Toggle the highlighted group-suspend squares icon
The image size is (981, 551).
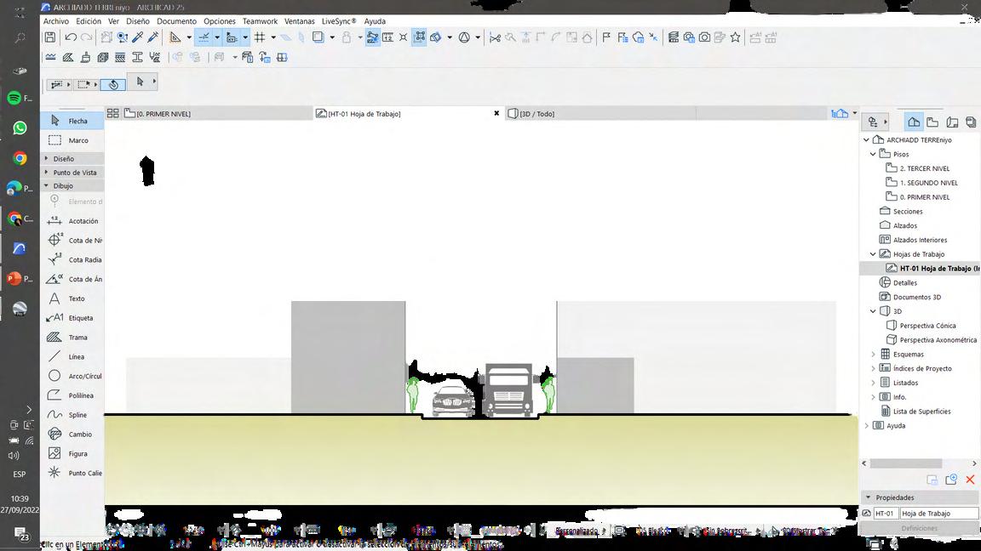[x=419, y=37]
